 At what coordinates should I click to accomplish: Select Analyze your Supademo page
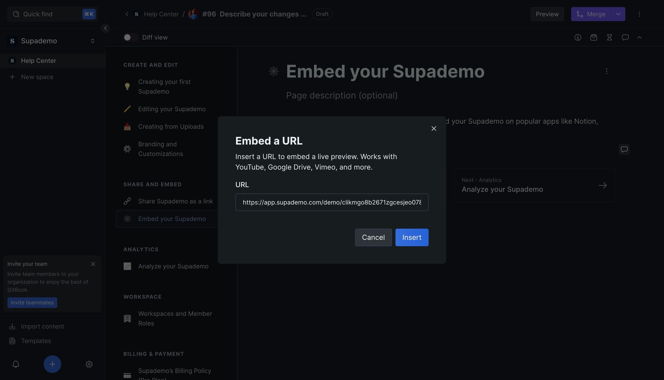click(x=173, y=266)
